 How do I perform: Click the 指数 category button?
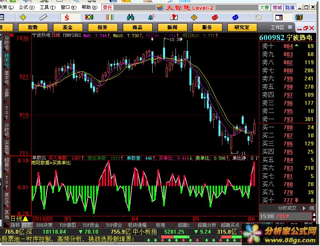33,27
